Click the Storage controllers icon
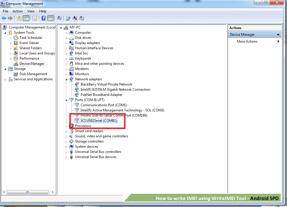 coord(71,141)
